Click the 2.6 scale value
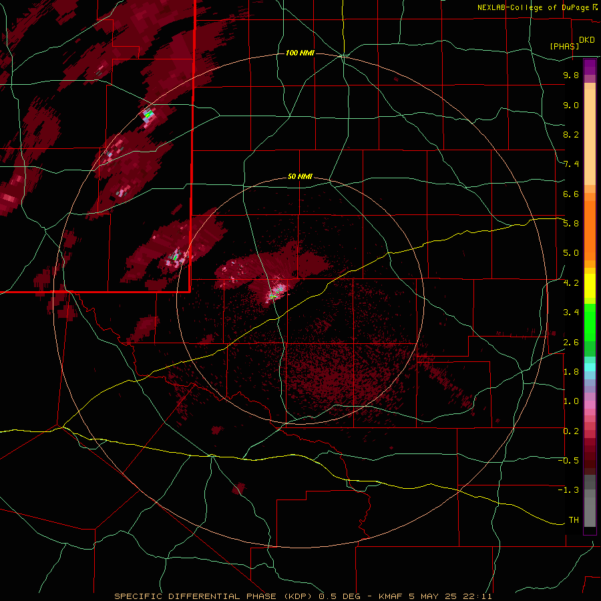Image resolution: width=601 pixels, height=601 pixels. coord(571,343)
